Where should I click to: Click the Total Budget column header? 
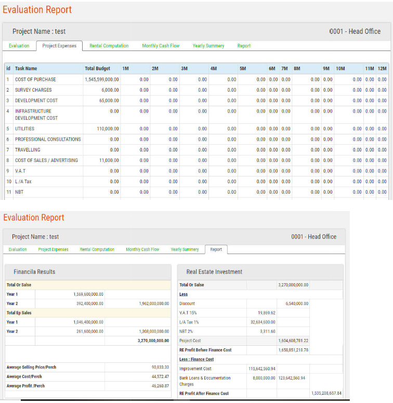point(97,69)
